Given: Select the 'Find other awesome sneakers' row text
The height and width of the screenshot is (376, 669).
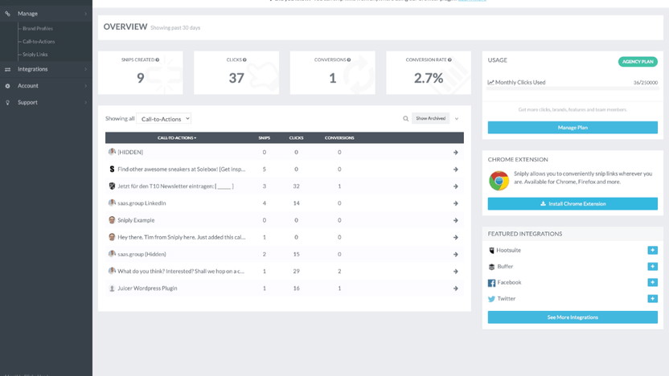Looking at the screenshot, I should click(x=182, y=170).
